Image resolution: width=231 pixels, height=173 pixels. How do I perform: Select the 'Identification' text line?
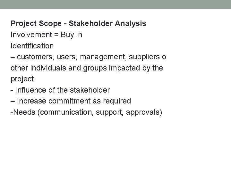pyautogui.click(x=32, y=46)
